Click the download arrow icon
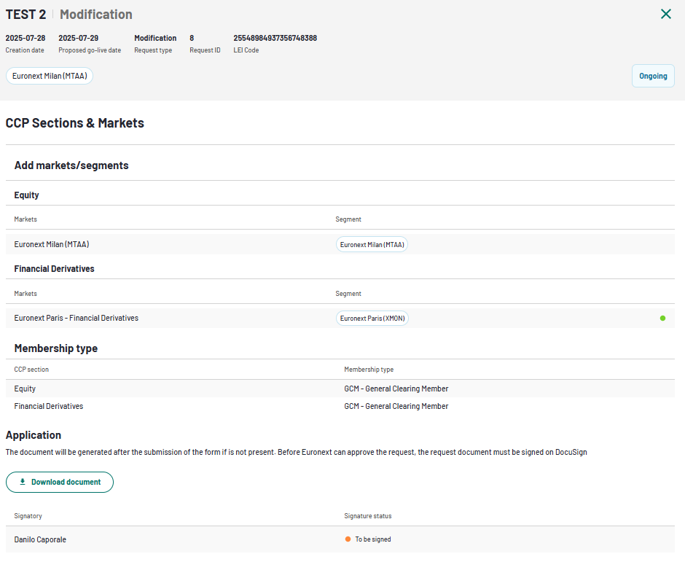 (23, 482)
